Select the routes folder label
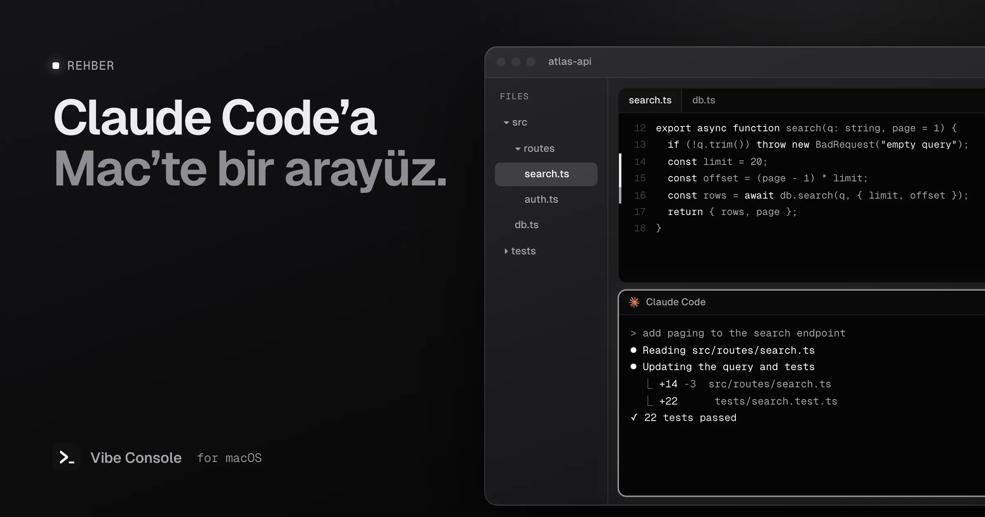985x517 pixels. click(x=539, y=149)
